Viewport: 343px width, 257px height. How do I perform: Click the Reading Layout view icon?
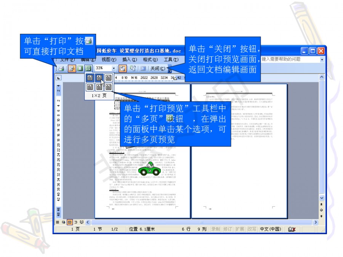tap(81, 222)
